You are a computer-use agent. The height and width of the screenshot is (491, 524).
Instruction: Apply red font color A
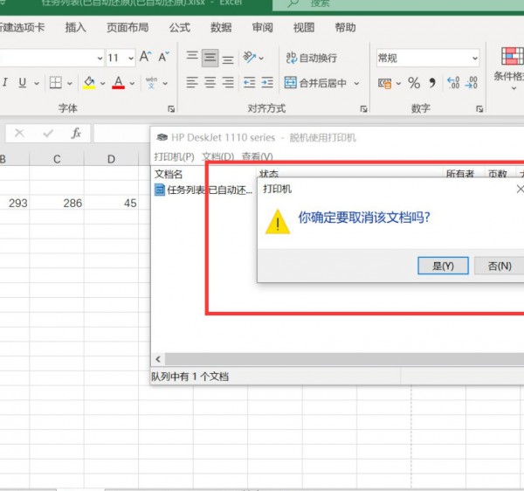(x=118, y=82)
